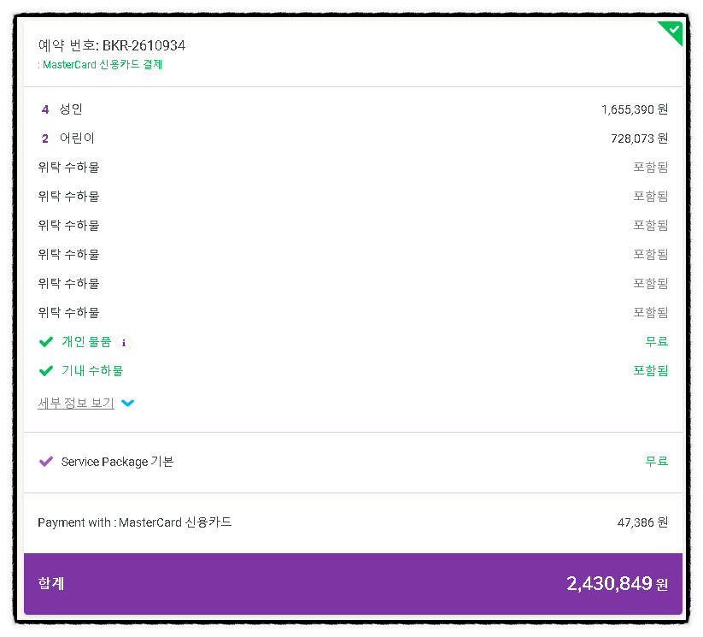Click the info icon next to 개인 물품

(124, 342)
